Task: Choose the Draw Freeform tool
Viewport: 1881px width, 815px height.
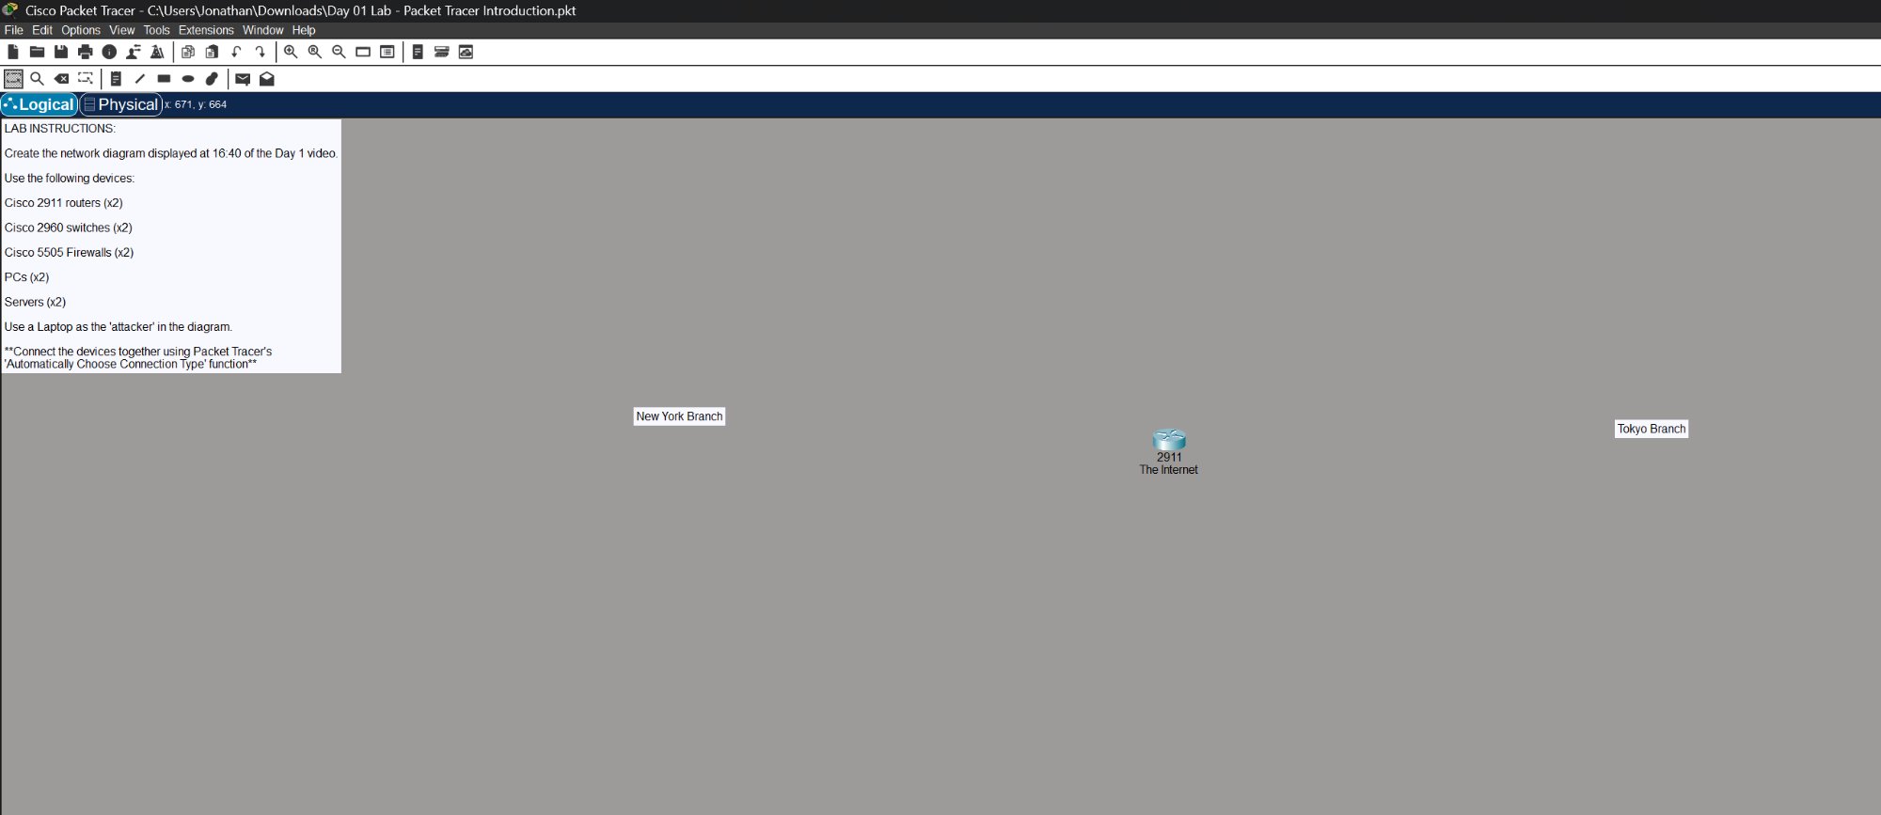Action: (x=212, y=79)
